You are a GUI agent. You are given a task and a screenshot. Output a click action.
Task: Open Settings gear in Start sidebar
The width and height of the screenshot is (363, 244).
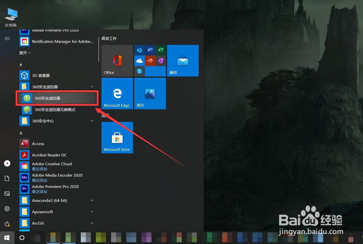pyautogui.click(x=7, y=209)
